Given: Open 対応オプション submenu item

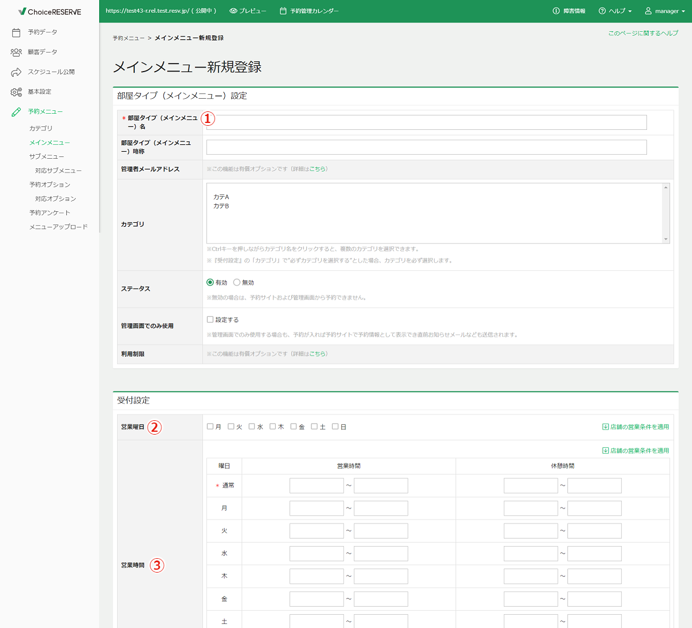Looking at the screenshot, I should point(55,199).
